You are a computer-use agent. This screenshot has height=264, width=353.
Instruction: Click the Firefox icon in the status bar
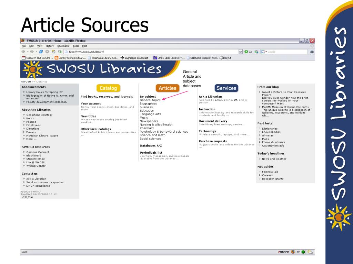point(293,252)
